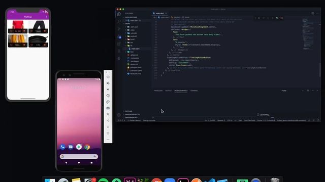Add Red Shirt to cart

click(x=24, y=31)
